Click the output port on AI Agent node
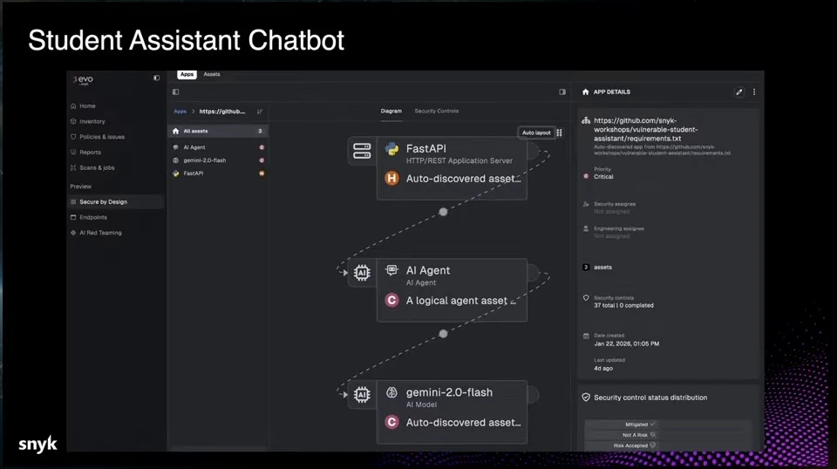 pos(533,273)
